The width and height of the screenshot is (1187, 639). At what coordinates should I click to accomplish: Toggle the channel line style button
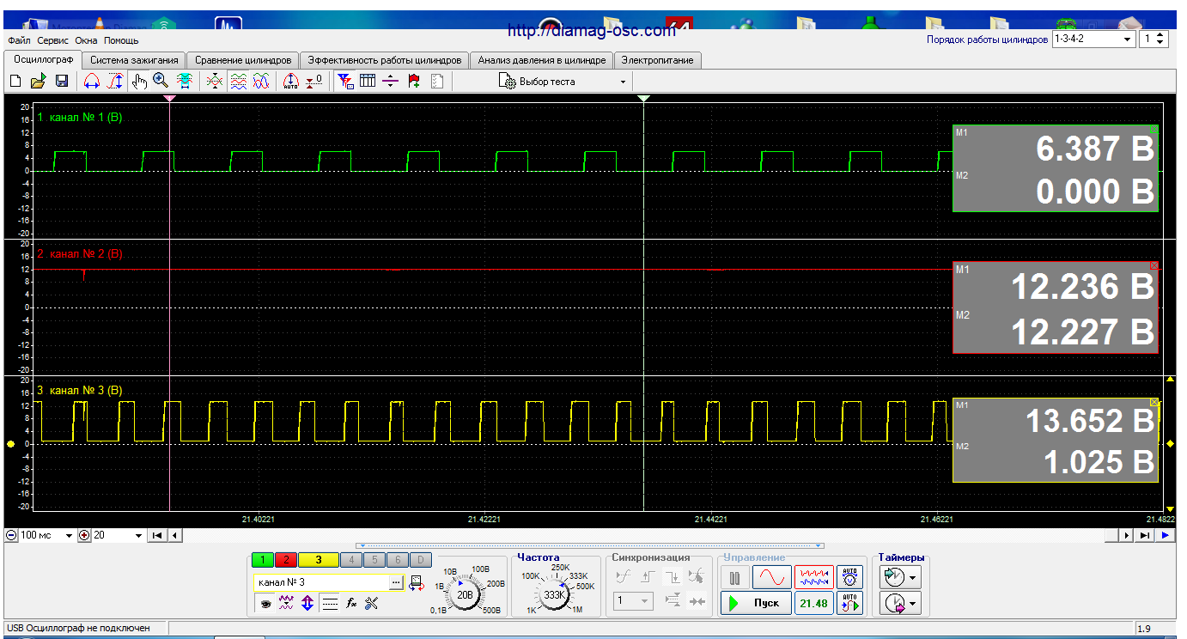point(330,604)
